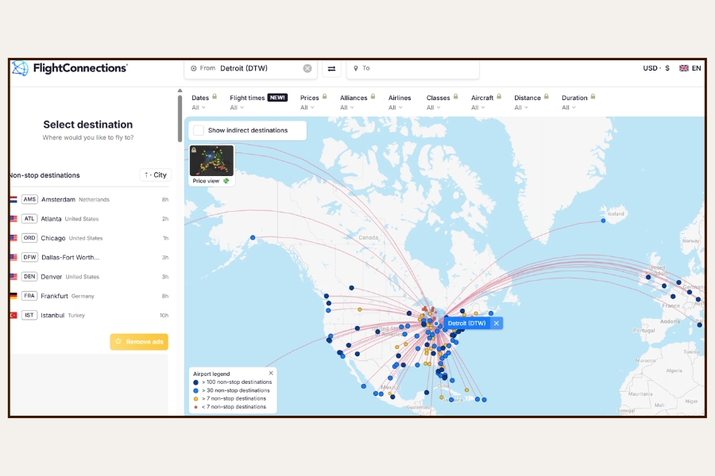Click the From Detroit (DTW) field
Screen dimensions: 715x476
tap(250, 68)
